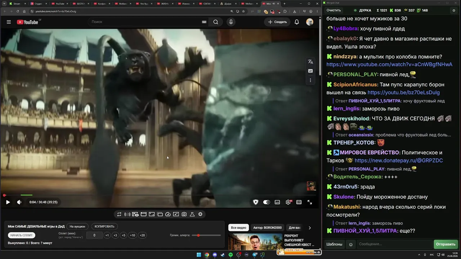Click the translate icon on the video

310,62
